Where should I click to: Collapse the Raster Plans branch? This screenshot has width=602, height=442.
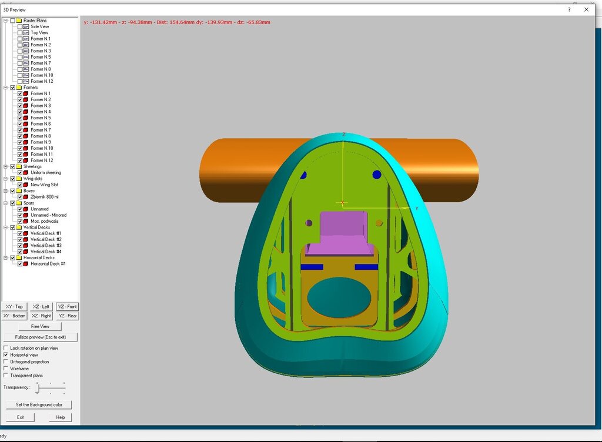click(5, 20)
